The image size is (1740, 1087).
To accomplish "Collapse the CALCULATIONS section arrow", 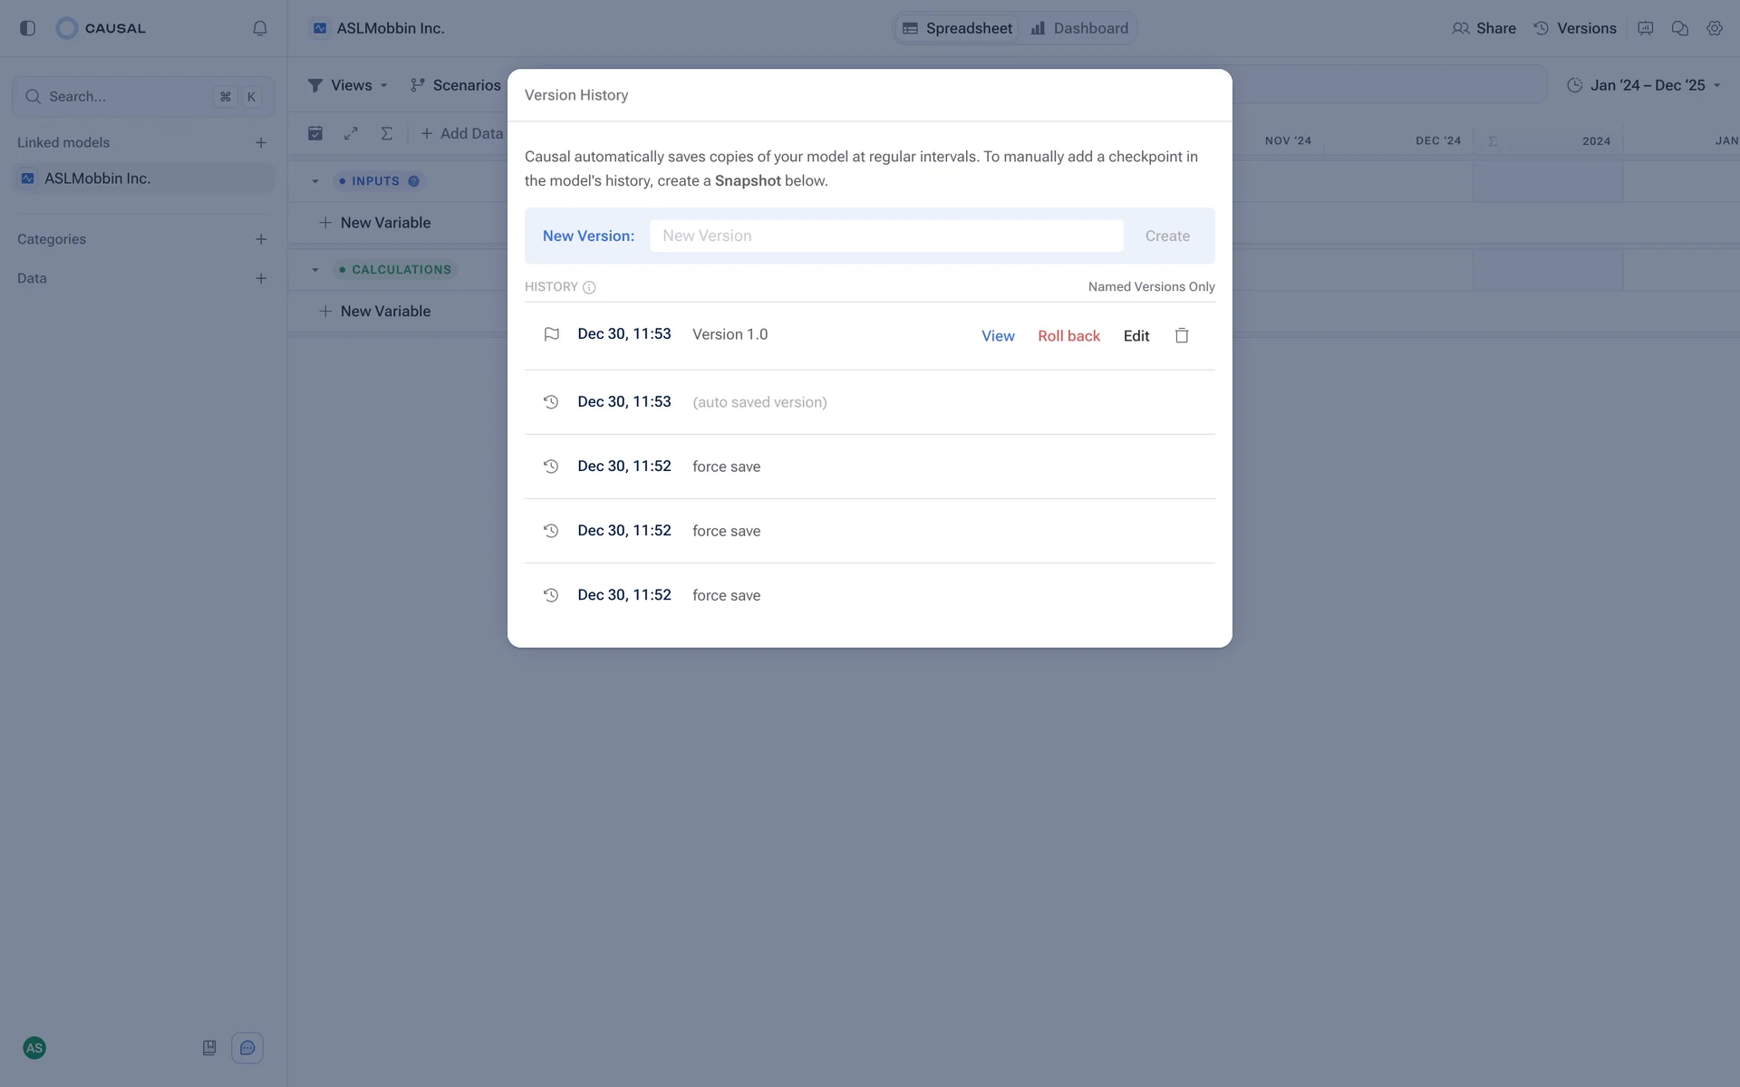I will click(315, 270).
